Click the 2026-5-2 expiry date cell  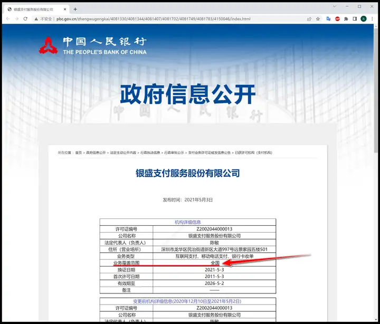(214, 283)
